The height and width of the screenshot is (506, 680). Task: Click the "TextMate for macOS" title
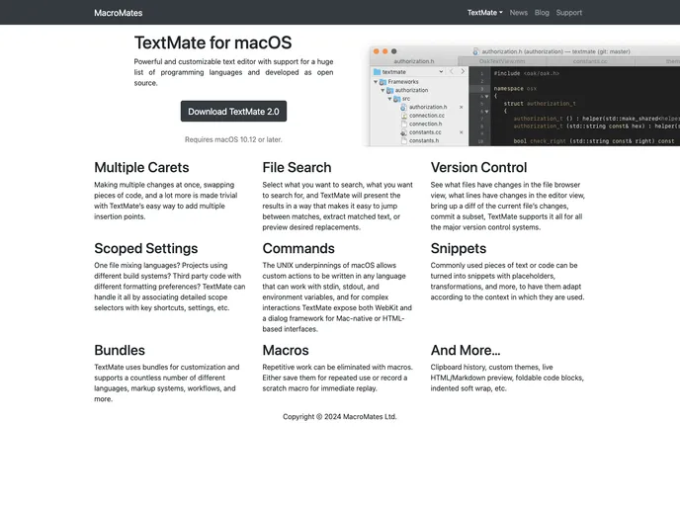(212, 42)
